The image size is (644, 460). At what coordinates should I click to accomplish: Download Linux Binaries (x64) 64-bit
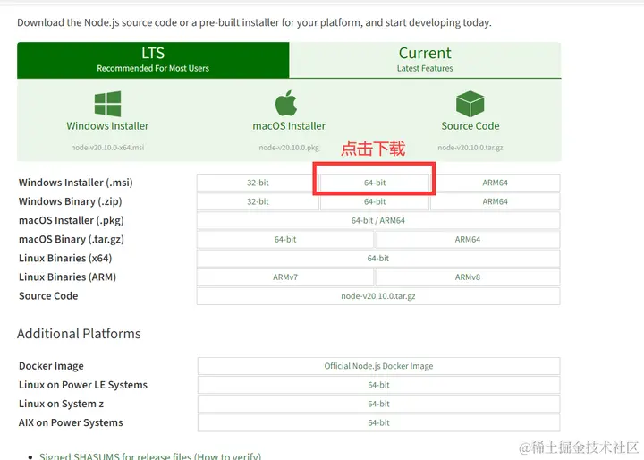pyautogui.click(x=378, y=258)
